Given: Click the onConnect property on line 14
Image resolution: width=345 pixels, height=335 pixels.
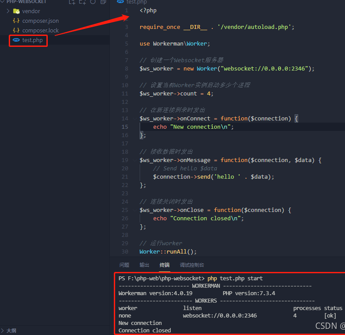Looking at the screenshot, I should pyautogui.click(x=195, y=119).
